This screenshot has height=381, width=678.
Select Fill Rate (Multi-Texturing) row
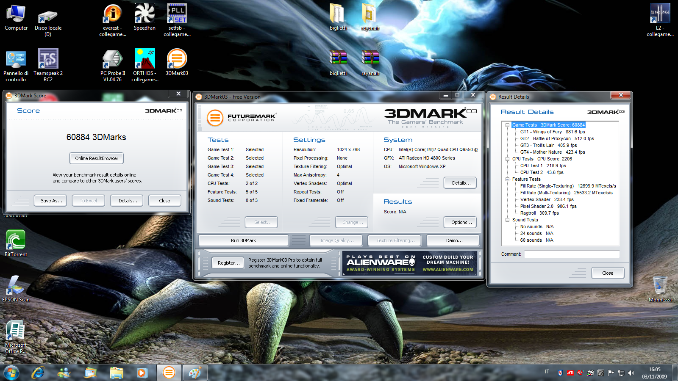click(x=566, y=193)
